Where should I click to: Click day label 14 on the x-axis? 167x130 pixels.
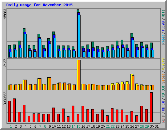pos(73,126)
